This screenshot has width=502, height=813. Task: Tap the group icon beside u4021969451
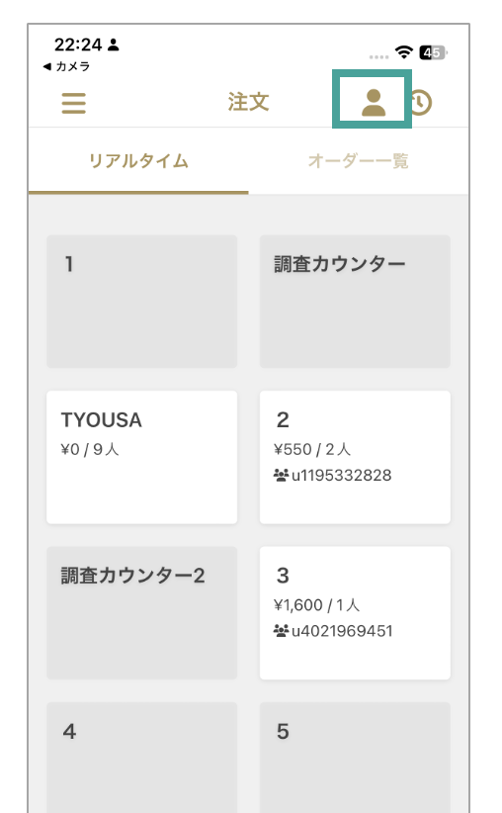click(x=281, y=630)
